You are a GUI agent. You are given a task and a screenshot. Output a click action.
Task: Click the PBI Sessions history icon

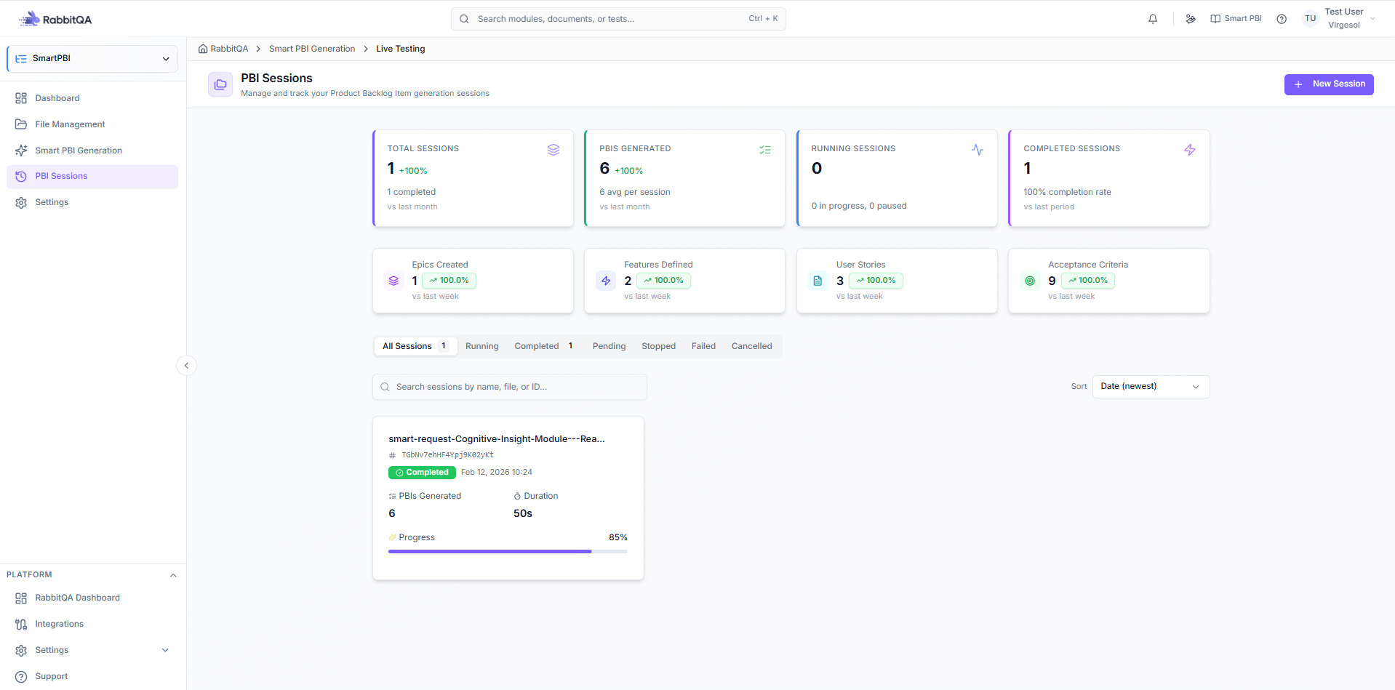coord(21,176)
